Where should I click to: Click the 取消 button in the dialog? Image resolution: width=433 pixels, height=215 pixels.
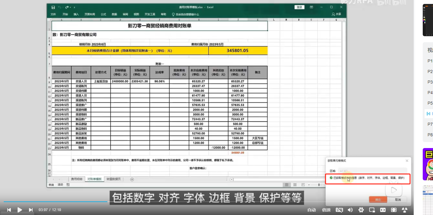coord(398,200)
